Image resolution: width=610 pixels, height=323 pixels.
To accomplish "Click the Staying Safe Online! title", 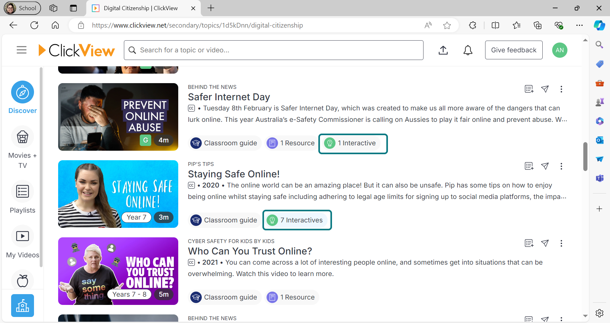I will 234,174.
